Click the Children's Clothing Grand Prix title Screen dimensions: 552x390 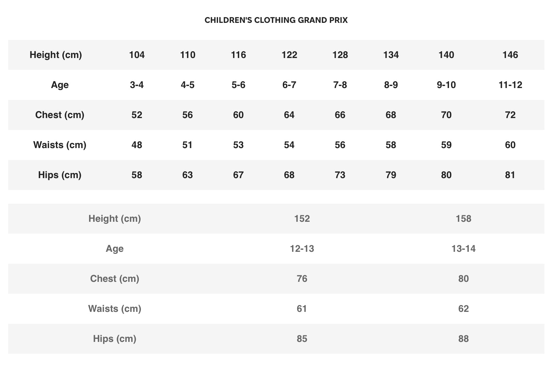click(x=276, y=20)
